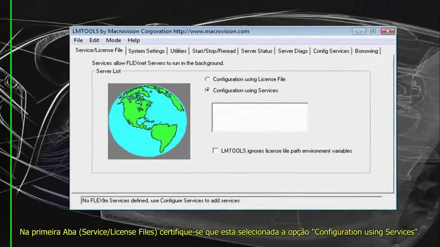Select Configuration using License File option
The width and height of the screenshot is (440, 247).
pos(245,79)
